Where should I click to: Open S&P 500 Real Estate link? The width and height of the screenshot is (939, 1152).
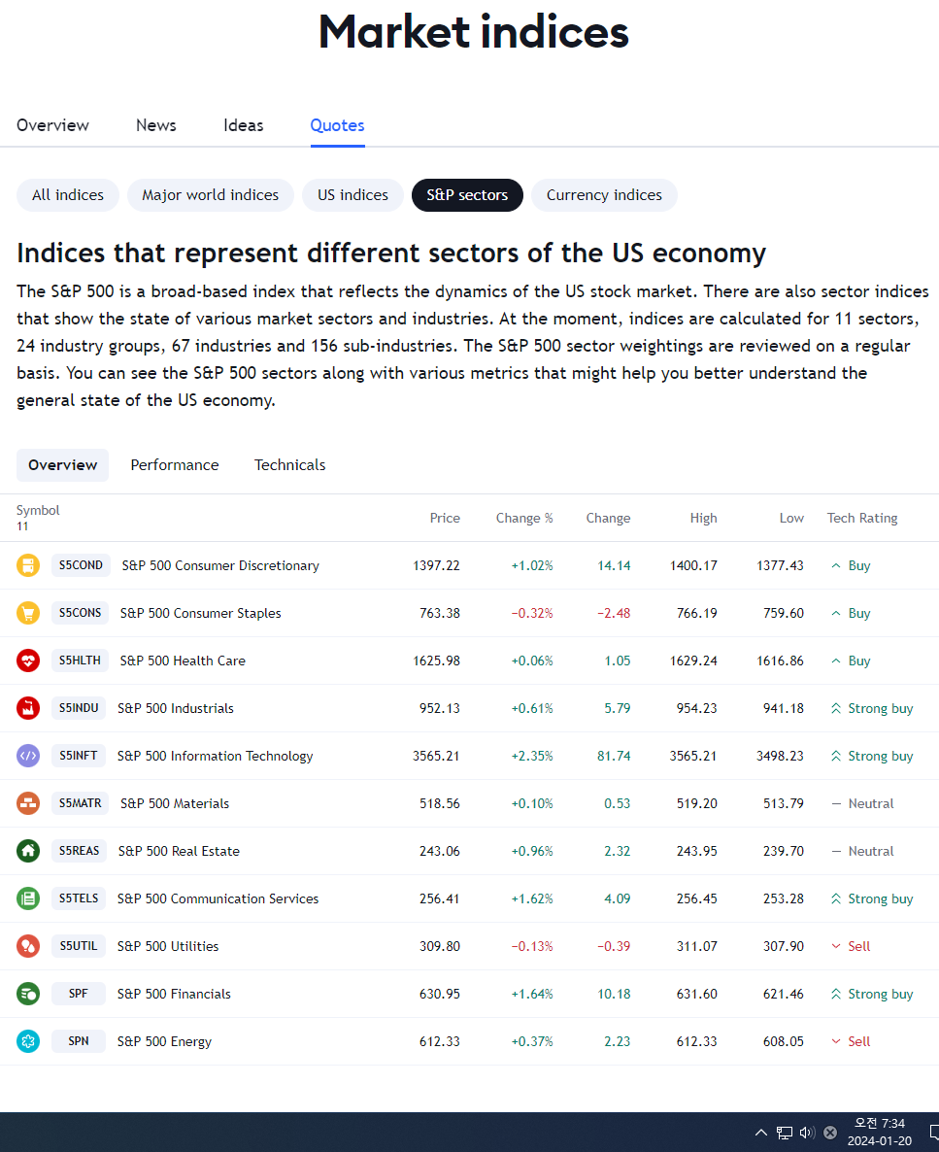point(179,852)
